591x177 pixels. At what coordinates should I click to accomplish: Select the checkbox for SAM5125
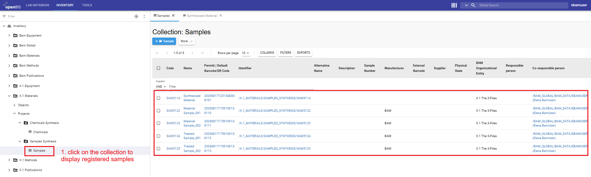pos(159,149)
